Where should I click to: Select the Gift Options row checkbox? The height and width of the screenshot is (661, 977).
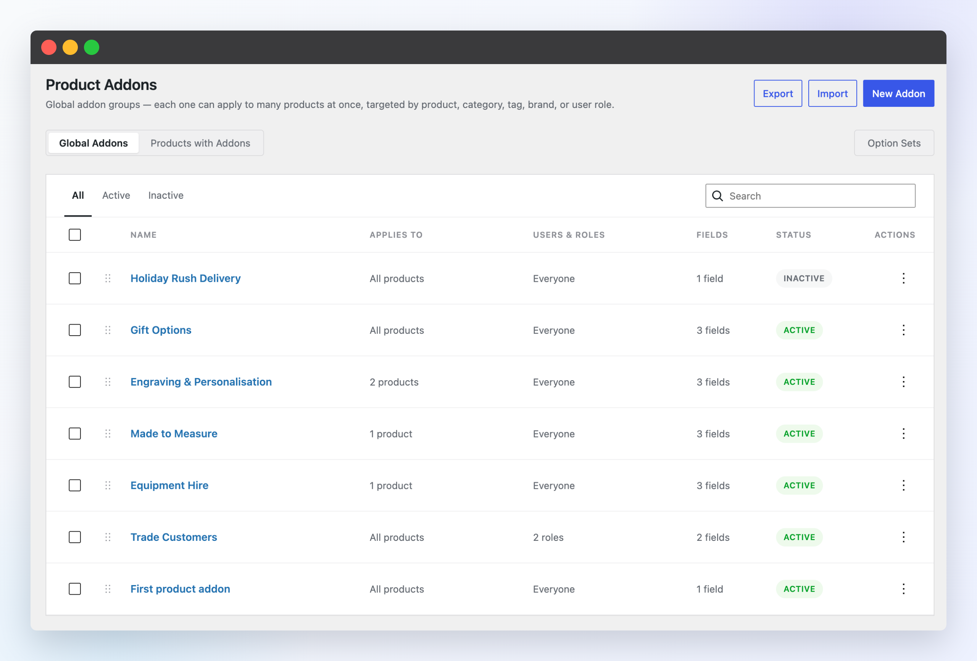[x=75, y=330]
